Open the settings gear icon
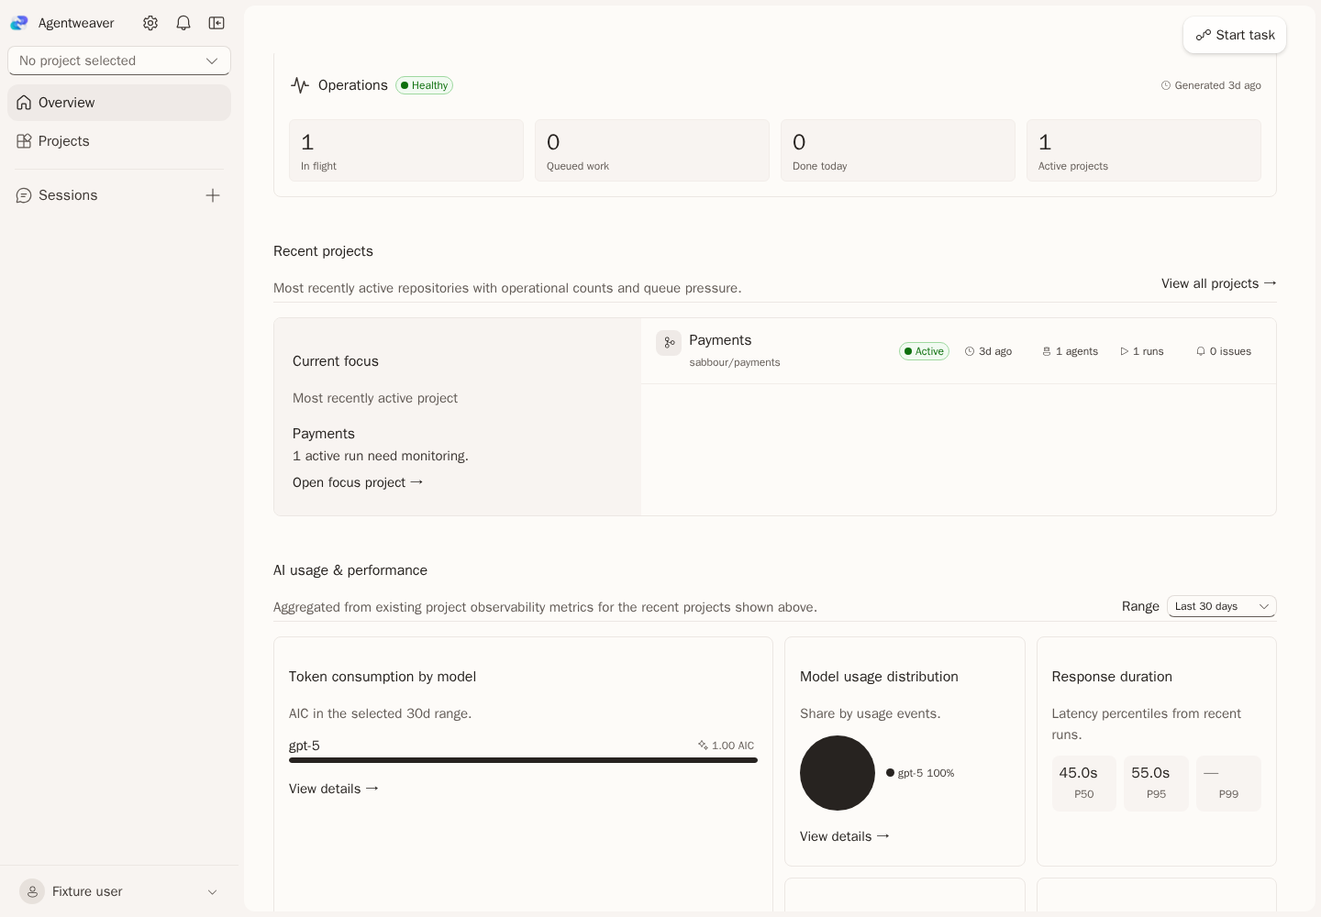 click(150, 23)
